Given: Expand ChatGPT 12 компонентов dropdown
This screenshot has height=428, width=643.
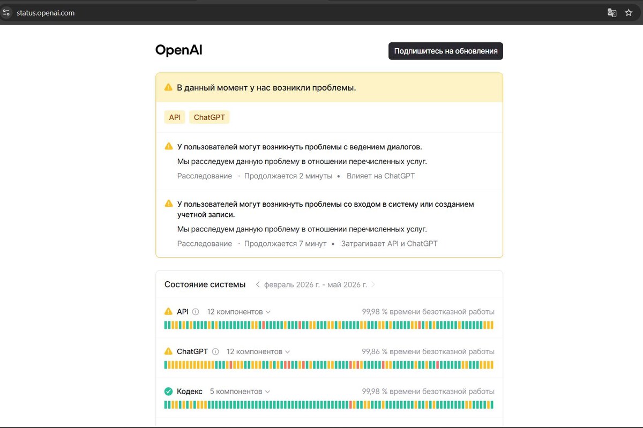Looking at the screenshot, I should (x=258, y=352).
